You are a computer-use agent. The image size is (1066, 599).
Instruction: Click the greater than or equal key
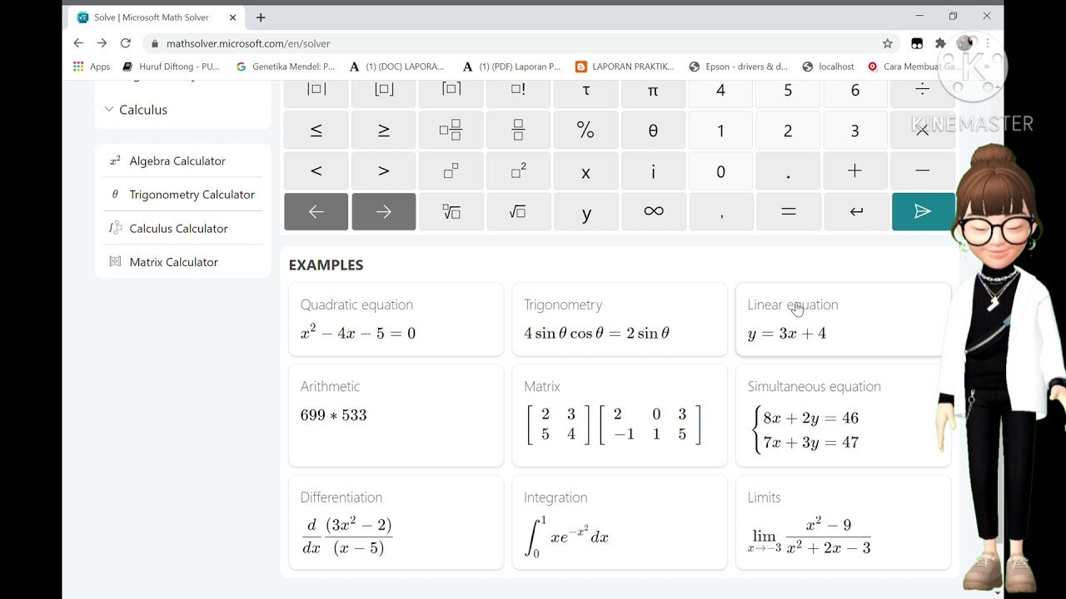(384, 130)
